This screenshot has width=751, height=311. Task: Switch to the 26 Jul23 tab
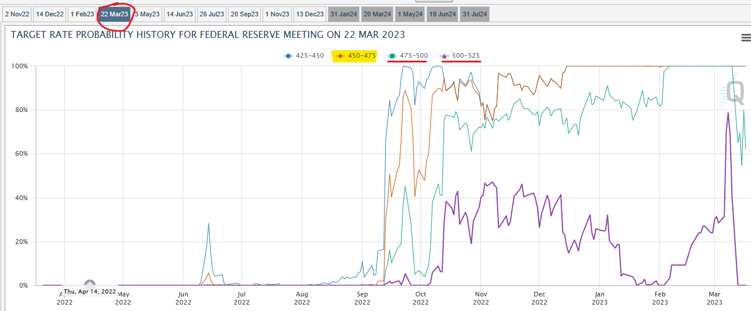coord(212,14)
